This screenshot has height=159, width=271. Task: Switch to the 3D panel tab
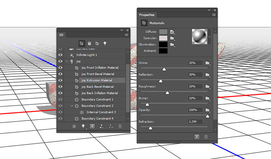(x=61, y=35)
